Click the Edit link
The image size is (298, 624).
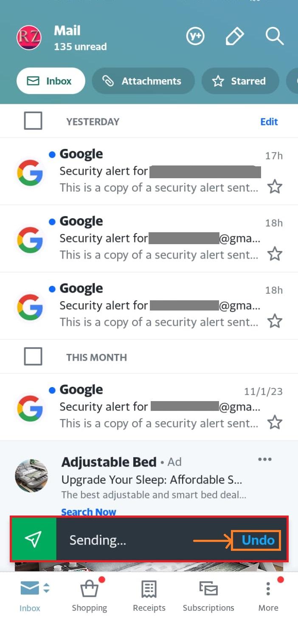pyautogui.click(x=269, y=122)
